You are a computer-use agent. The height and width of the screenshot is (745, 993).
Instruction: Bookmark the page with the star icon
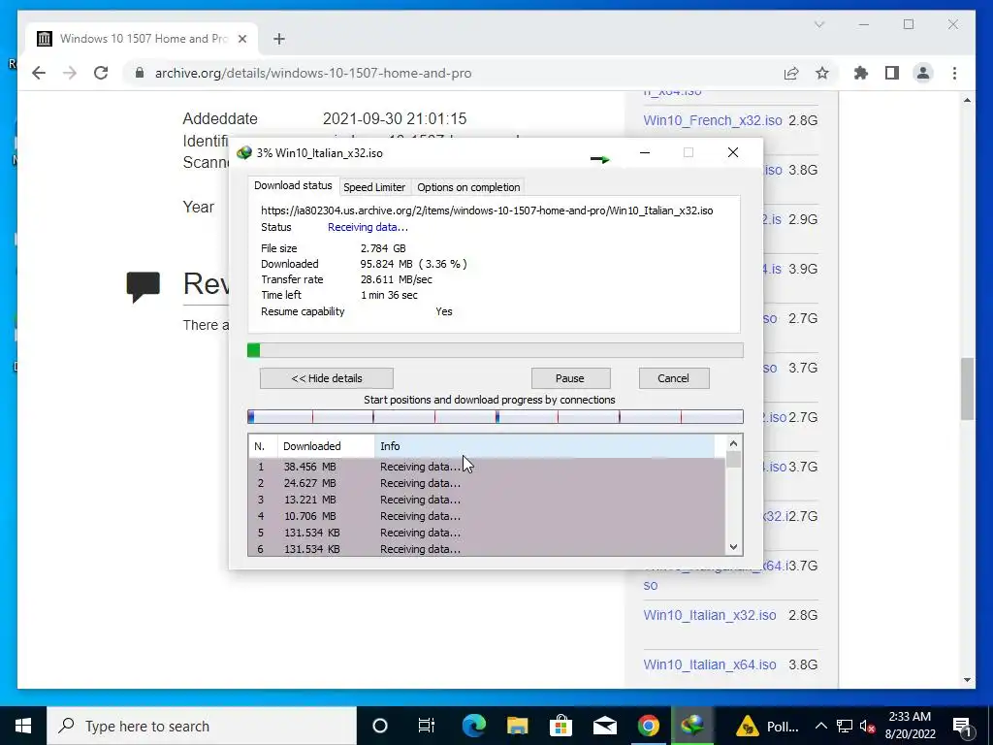tap(822, 73)
